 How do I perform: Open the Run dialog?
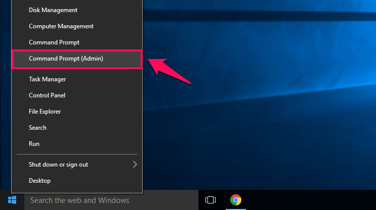77,144
